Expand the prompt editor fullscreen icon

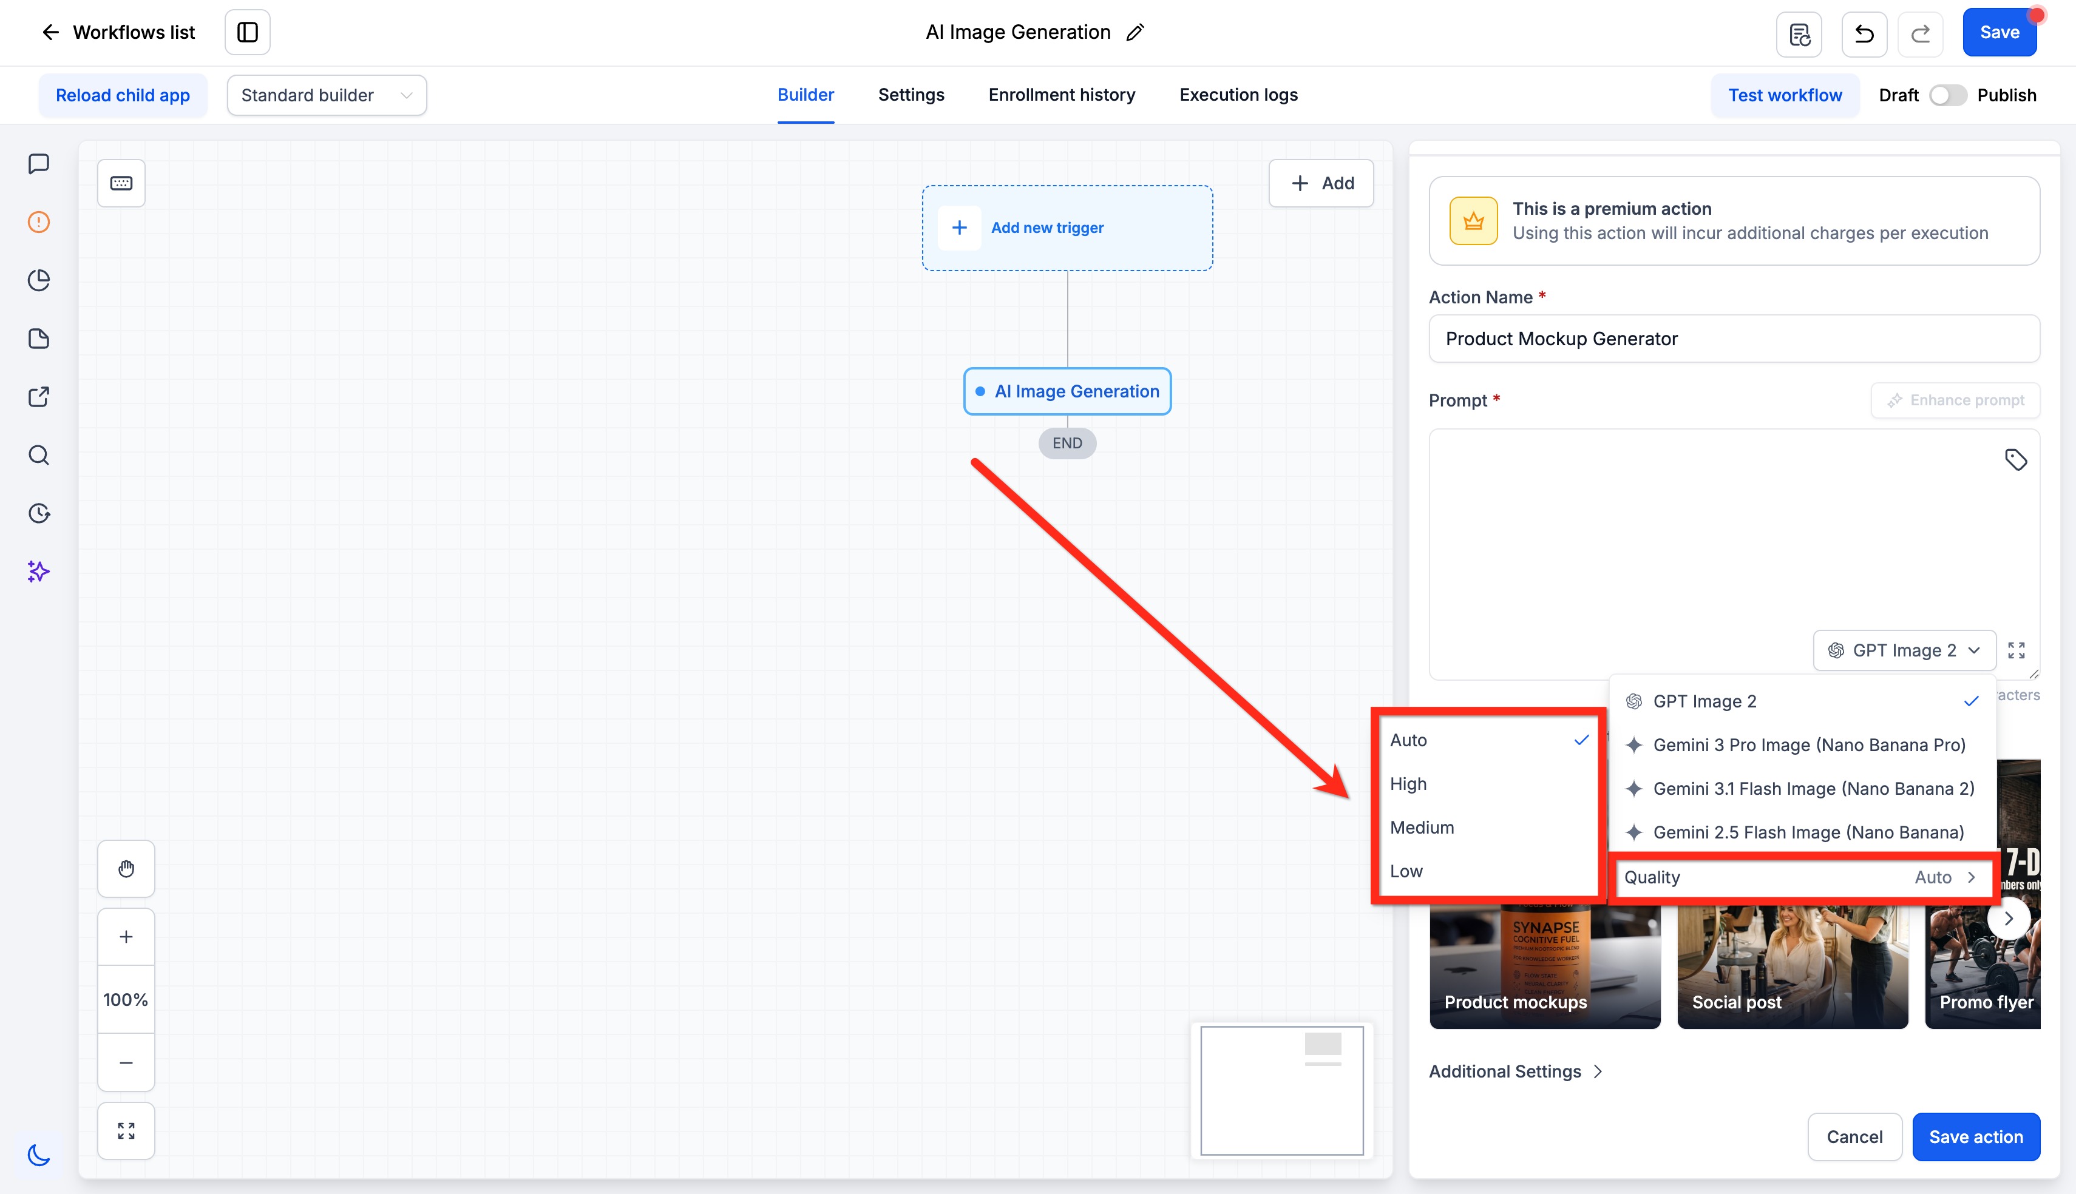tap(2016, 650)
